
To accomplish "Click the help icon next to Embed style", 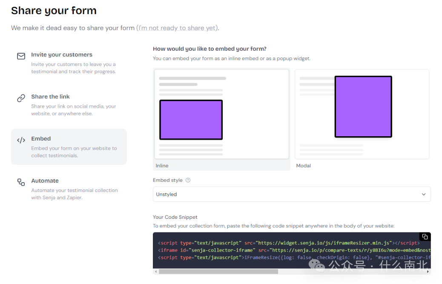I will pos(188,180).
